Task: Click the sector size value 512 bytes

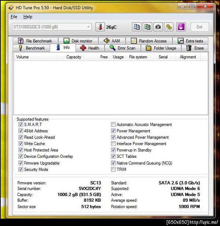Action: [x=91, y=207]
